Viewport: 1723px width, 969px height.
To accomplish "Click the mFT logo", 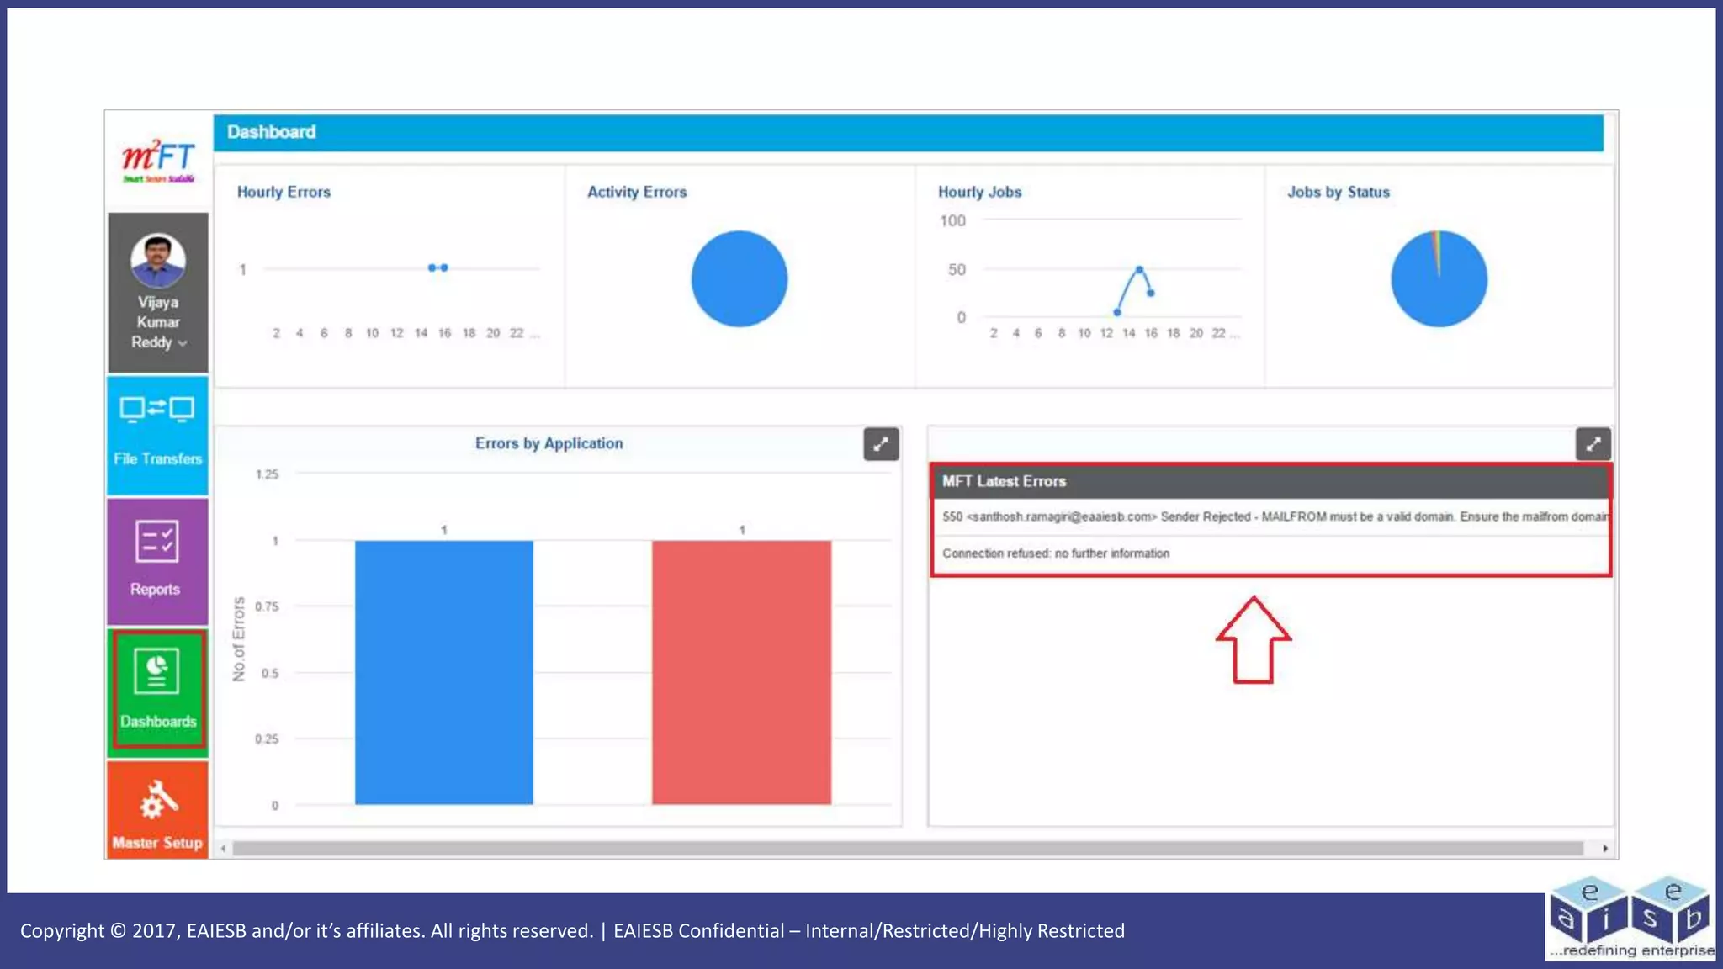I will tap(158, 159).
